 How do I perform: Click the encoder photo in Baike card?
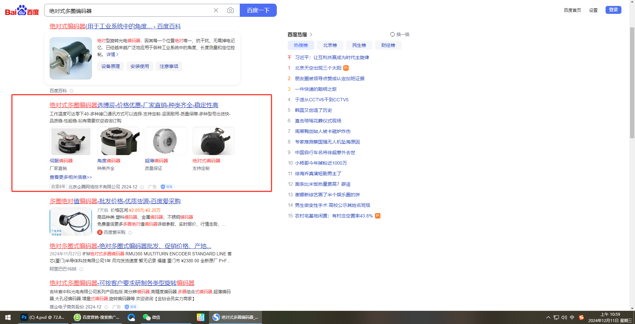click(x=71, y=58)
